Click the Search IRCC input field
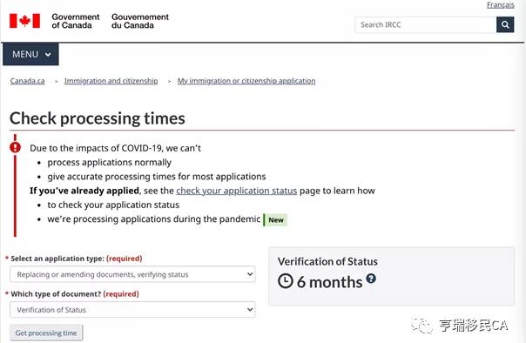Screen dimensions: 526x343 point(425,24)
